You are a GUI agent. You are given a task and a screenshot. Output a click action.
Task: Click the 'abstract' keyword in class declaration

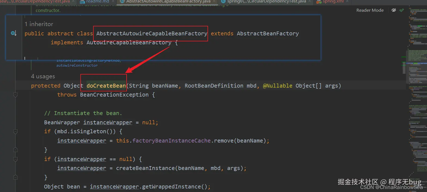coord(60,33)
